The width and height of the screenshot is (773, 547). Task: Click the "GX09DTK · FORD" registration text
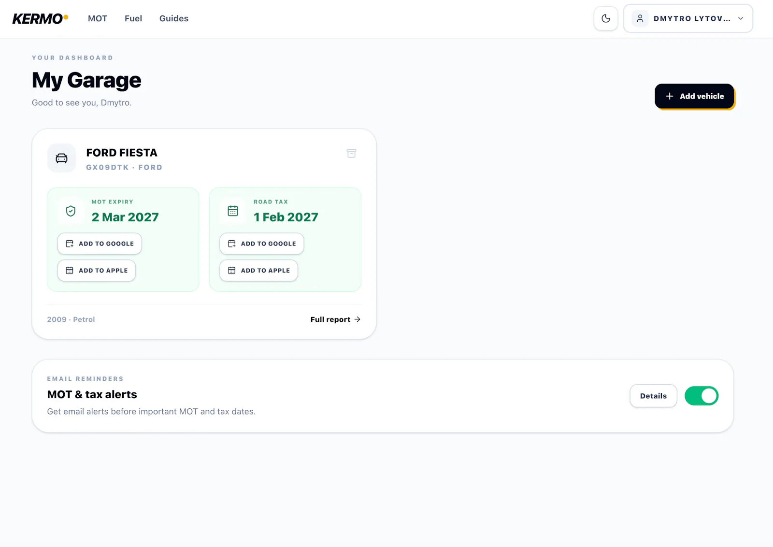[x=124, y=167]
